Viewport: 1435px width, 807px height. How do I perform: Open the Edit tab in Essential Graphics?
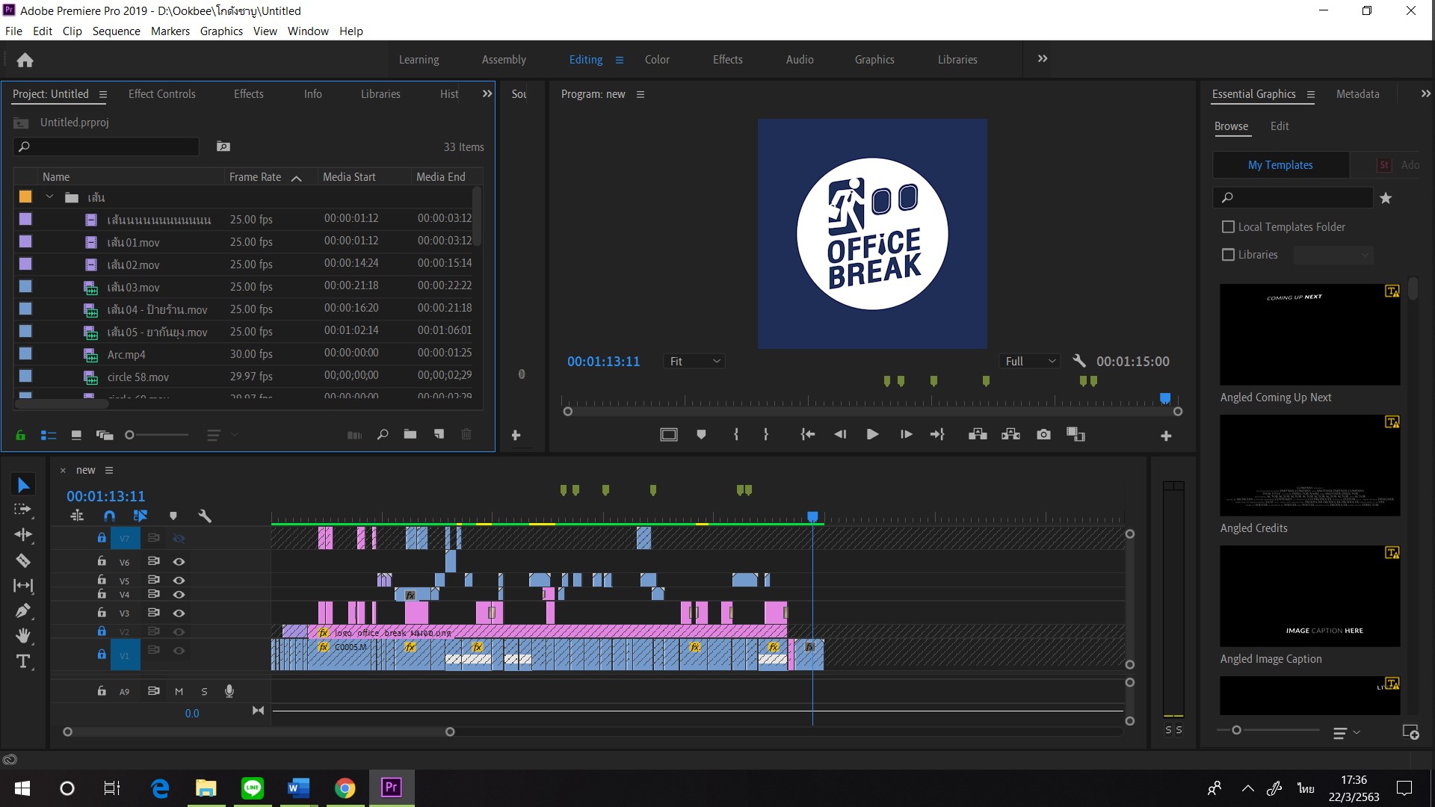pos(1280,126)
